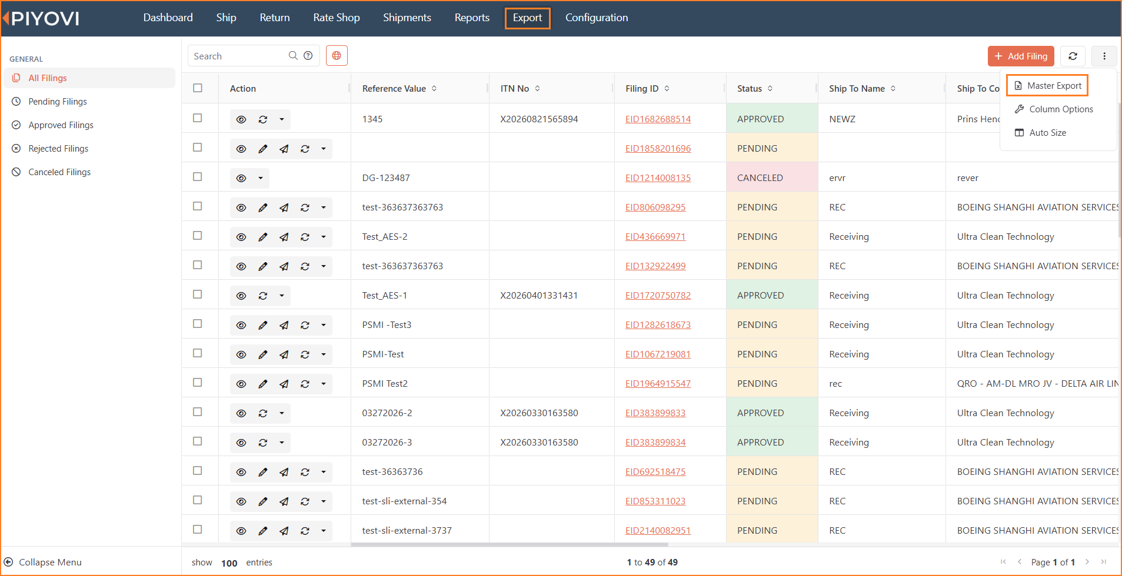Select the checkbox for row DG-123487
This screenshot has width=1122, height=576.
pos(198,177)
